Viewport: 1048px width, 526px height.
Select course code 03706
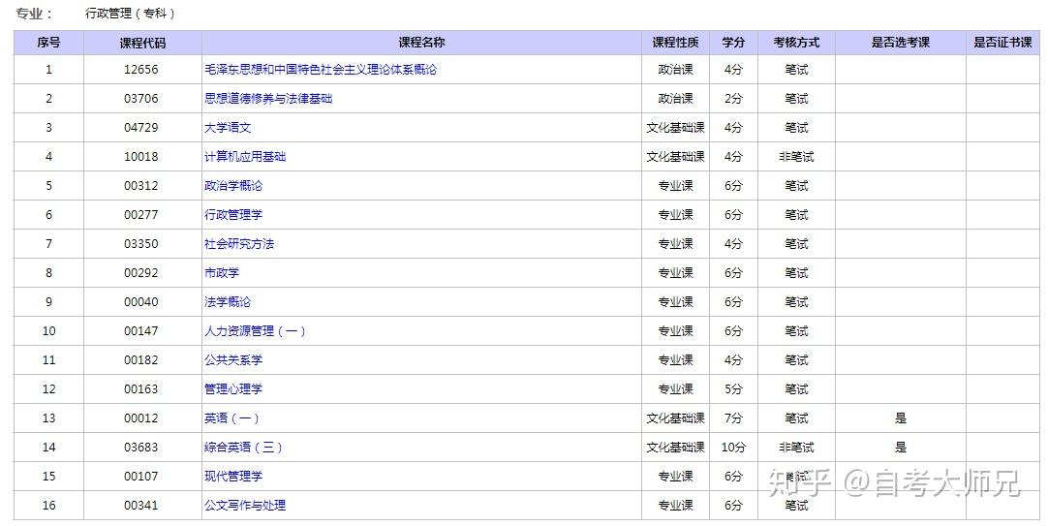(x=141, y=98)
